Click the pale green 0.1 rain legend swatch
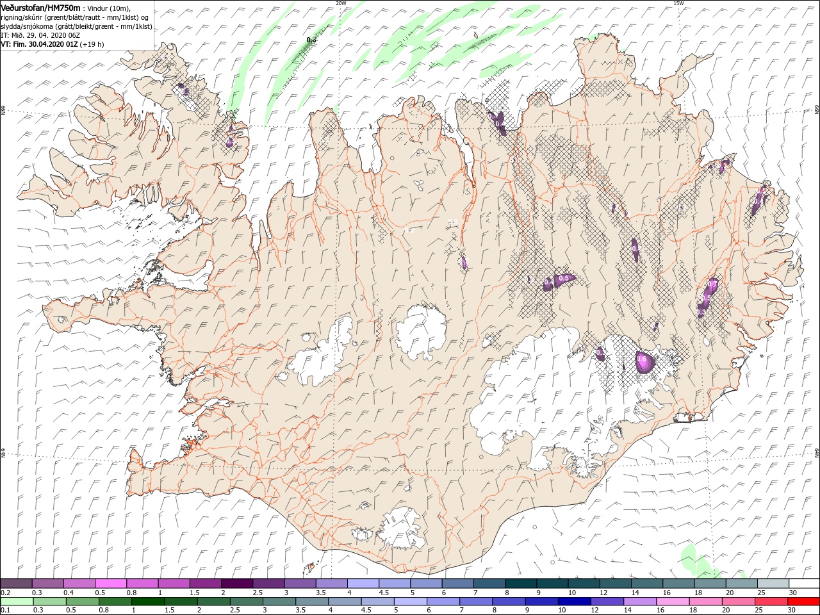820x615 pixels. coord(17,602)
